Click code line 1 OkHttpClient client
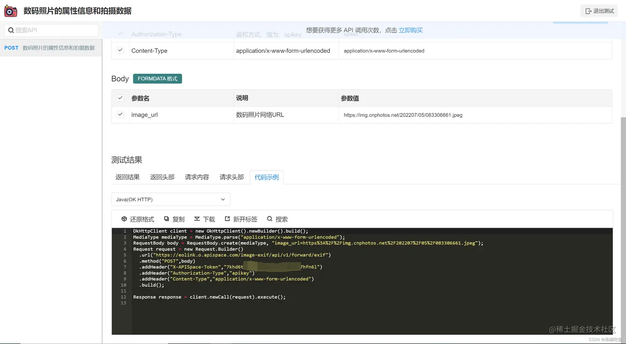 pyautogui.click(x=221, y=231)
